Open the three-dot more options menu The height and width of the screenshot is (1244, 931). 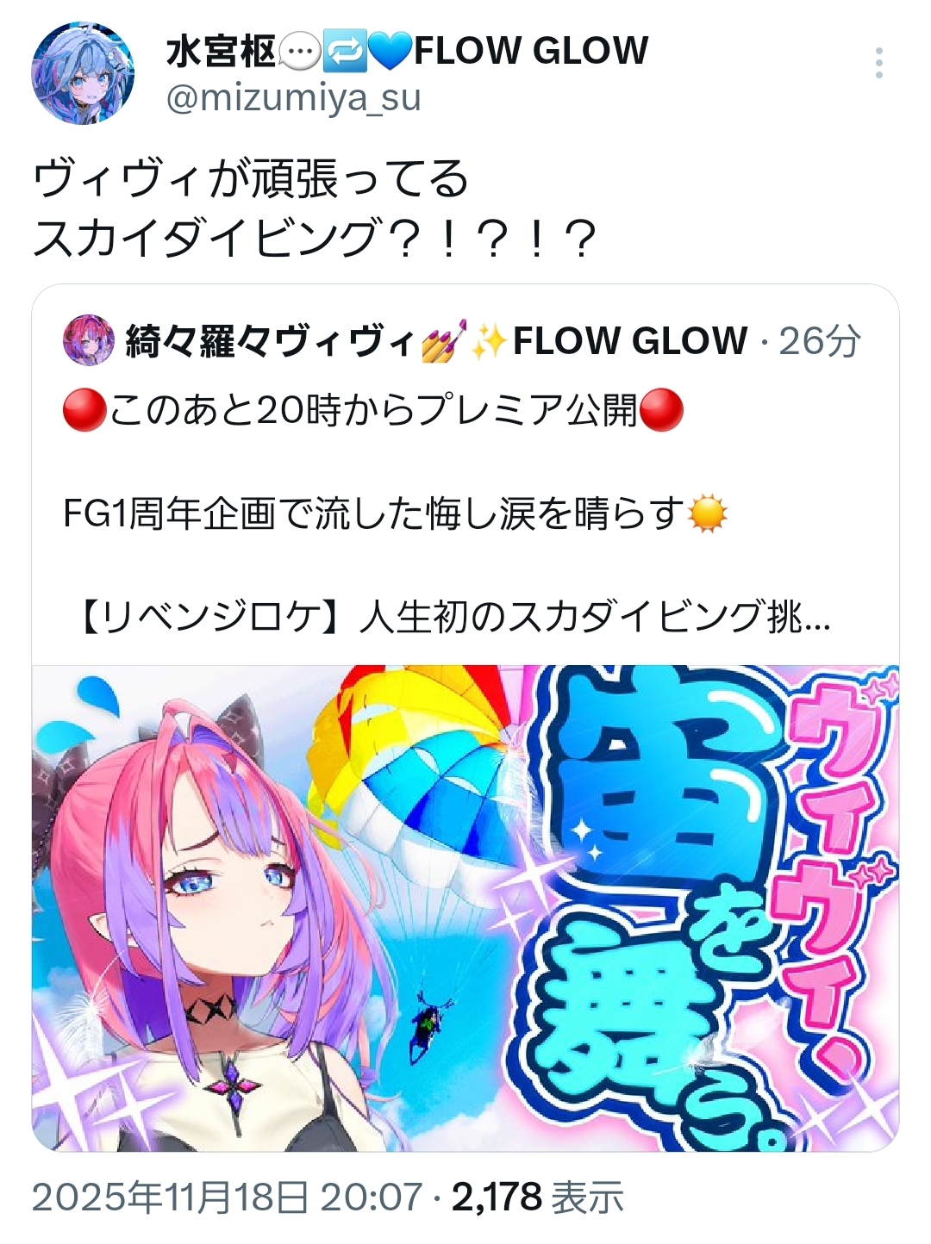[x=878, y=64]
